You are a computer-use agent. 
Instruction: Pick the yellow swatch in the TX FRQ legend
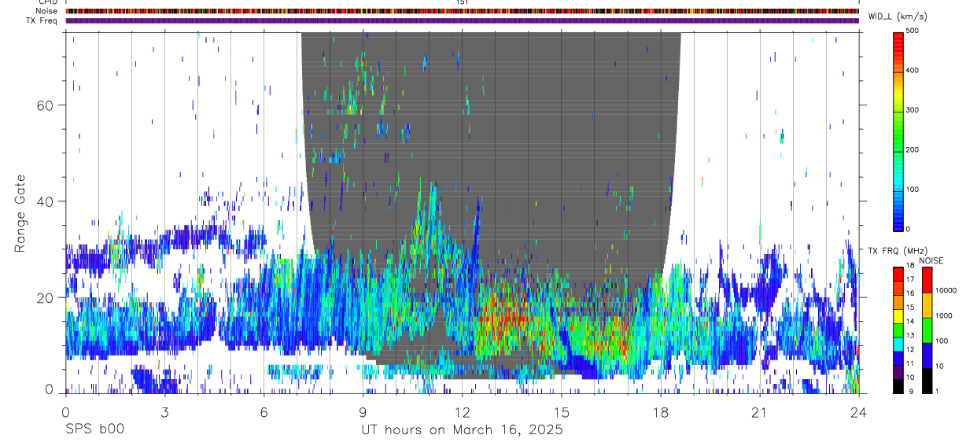[898, 315]
